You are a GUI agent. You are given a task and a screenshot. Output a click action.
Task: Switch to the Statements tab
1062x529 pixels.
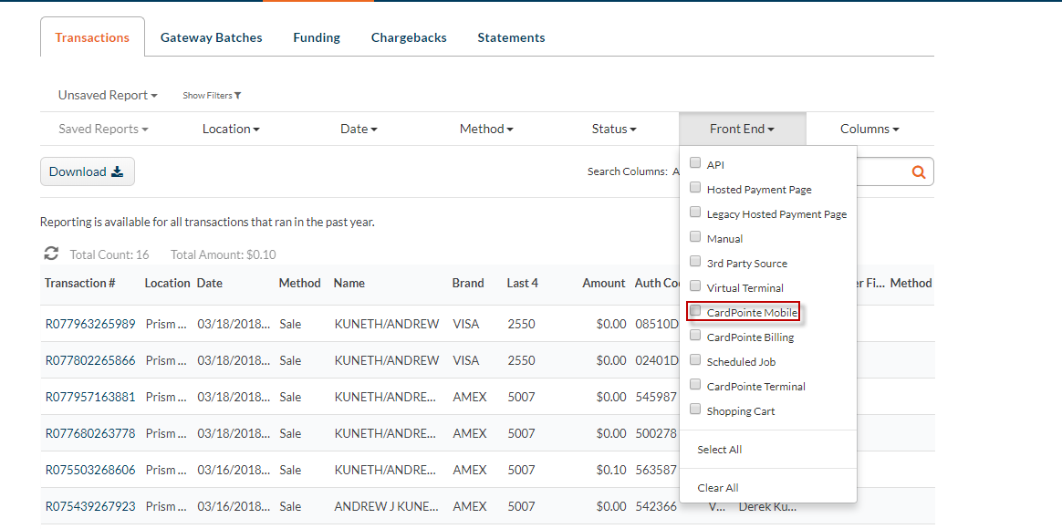pos(511,37)
